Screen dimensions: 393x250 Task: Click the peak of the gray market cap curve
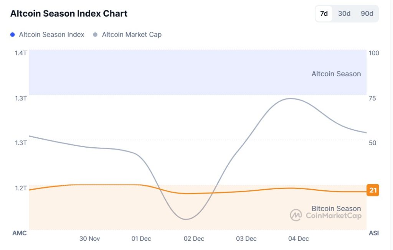[x=291, y=98]
